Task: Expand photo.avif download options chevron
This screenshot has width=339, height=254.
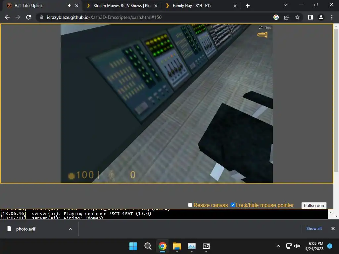Action: click(71, 229)
